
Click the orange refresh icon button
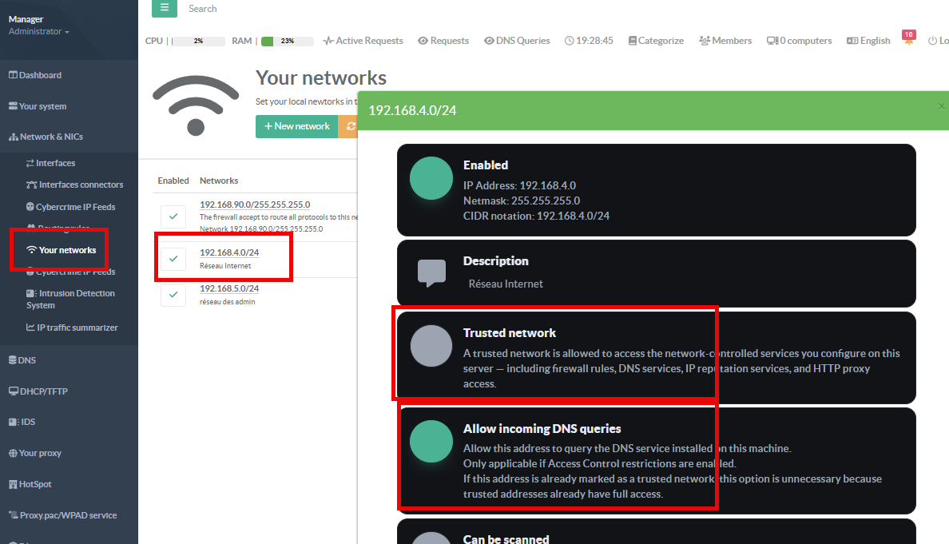click(349, 126)
